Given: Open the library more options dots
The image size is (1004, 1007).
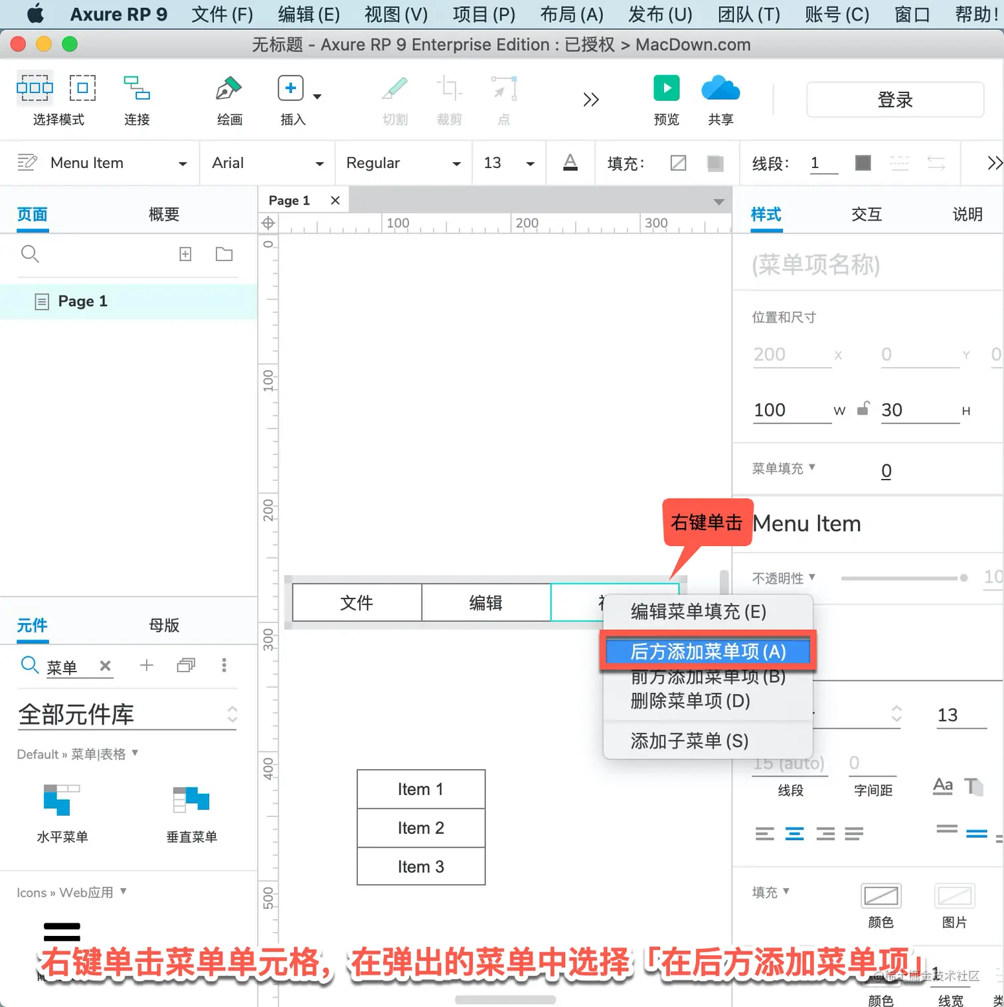Looking at the screenshot, I should [224, 665].
